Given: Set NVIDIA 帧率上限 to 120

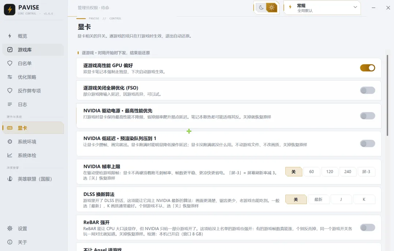Looking at the screenshot, I should pos(330,172).
